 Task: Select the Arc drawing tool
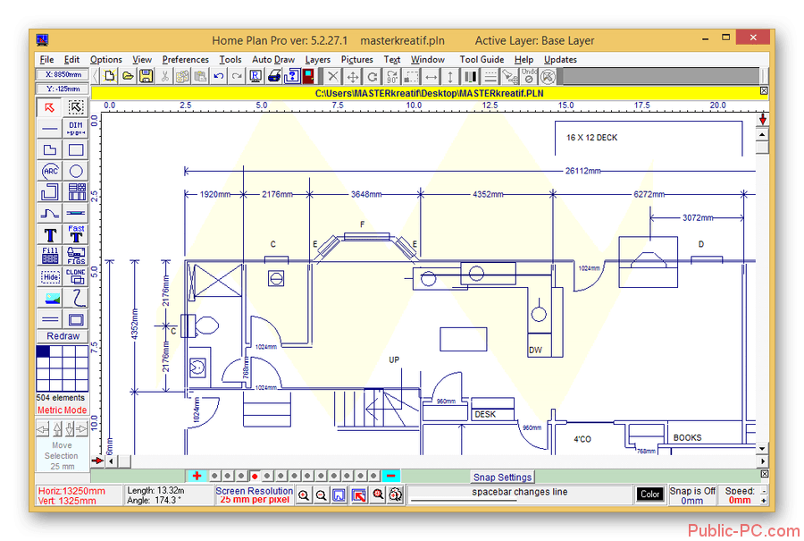50,171
